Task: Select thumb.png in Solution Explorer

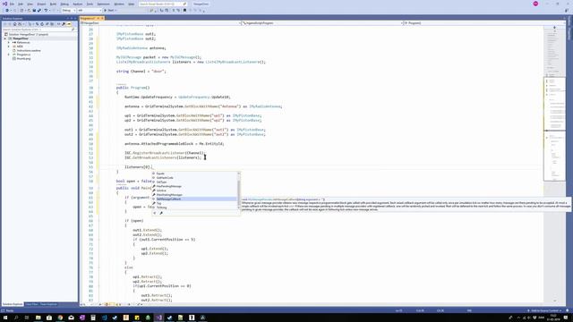Action: coord(24,58)
